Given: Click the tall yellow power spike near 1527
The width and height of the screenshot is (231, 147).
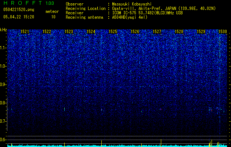Looking at the screenshot, I should (161, 143).
